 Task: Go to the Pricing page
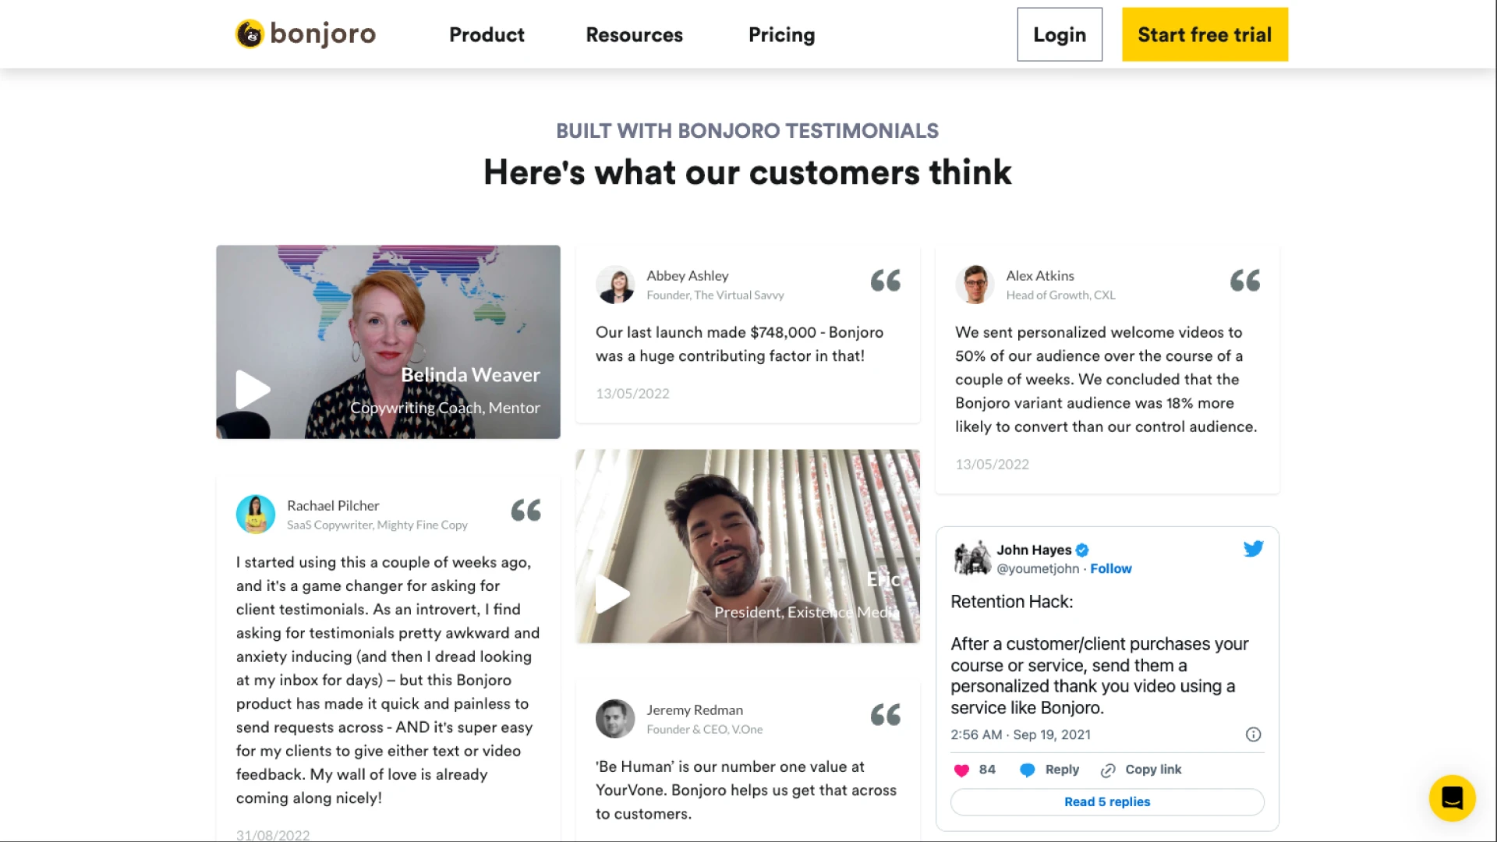[781, 35]
